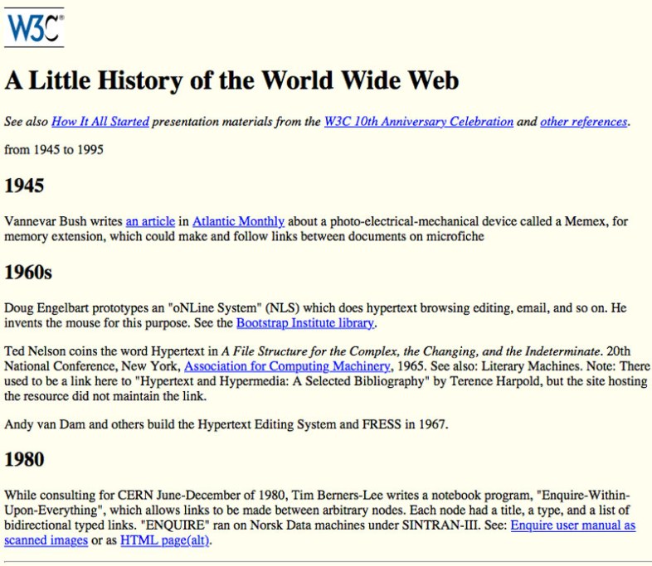Image resolution: width=652 pixels, height=566 pixels.
Task: Open W3C 10th Anniversary Celebration link
Action: [x=419, y=122]
